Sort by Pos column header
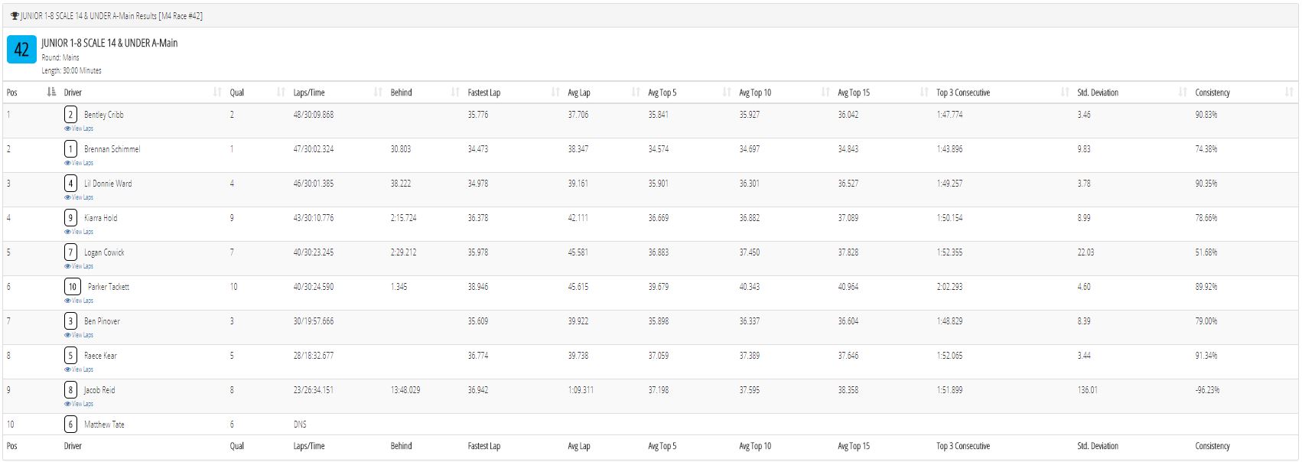 pyautogui.click(x=31, y=93)
